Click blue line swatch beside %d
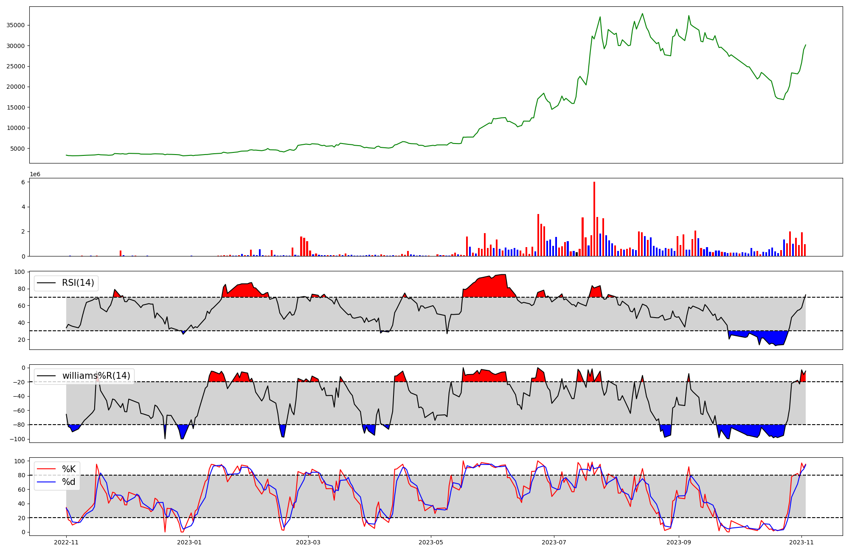Viewport: 849px width, 552px height. tap(47, 482)
